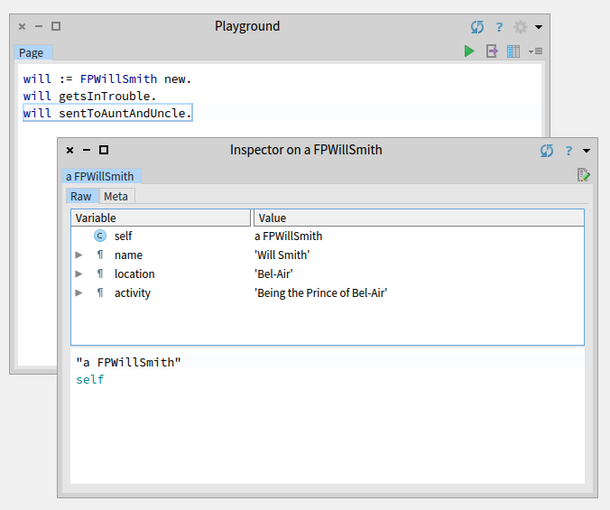Screen dimensions: 610x510
Task: Click the Playground refresh arrows icon
Action: coord(477,27)
